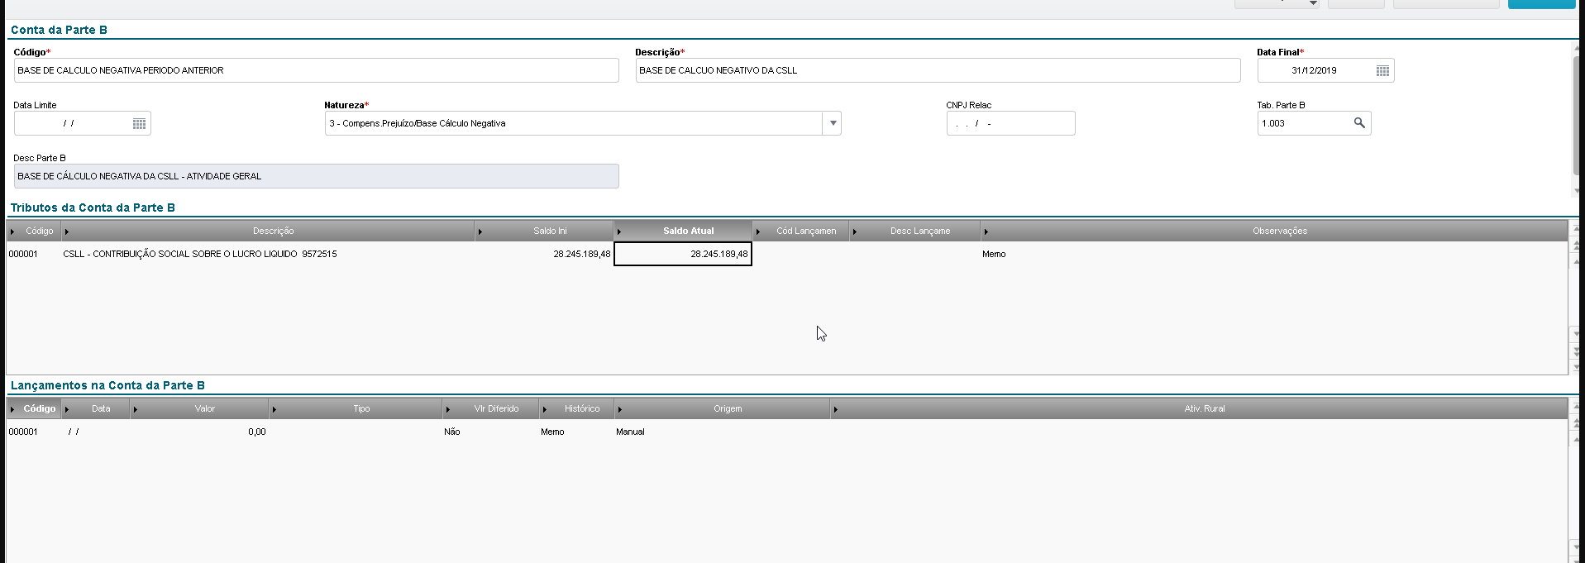
Task: Click empty date cell in Lançamentos row 000001
Action: pos(95,432)
